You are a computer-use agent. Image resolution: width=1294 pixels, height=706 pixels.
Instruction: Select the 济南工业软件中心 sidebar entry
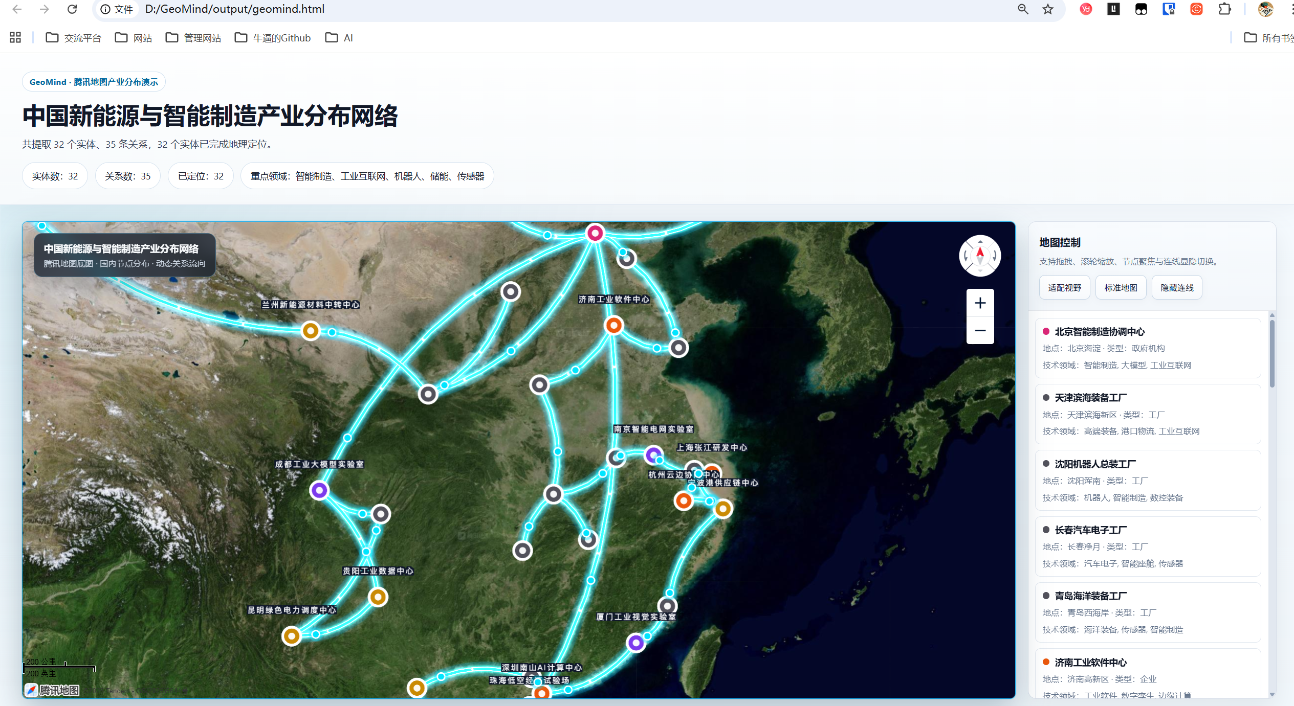1148,673
